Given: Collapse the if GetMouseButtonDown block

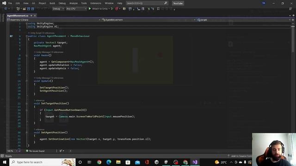Looking at the screenshot, I should coord(27,110).
